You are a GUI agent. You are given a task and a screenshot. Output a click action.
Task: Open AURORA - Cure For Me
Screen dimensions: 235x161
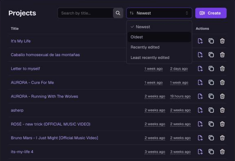32,82
